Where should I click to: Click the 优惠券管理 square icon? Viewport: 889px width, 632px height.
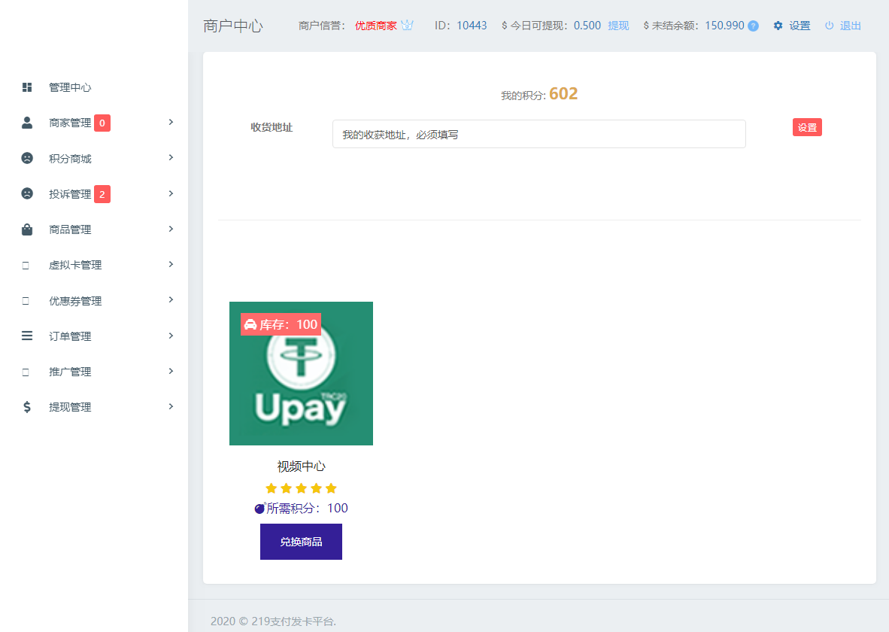(26, 301)
